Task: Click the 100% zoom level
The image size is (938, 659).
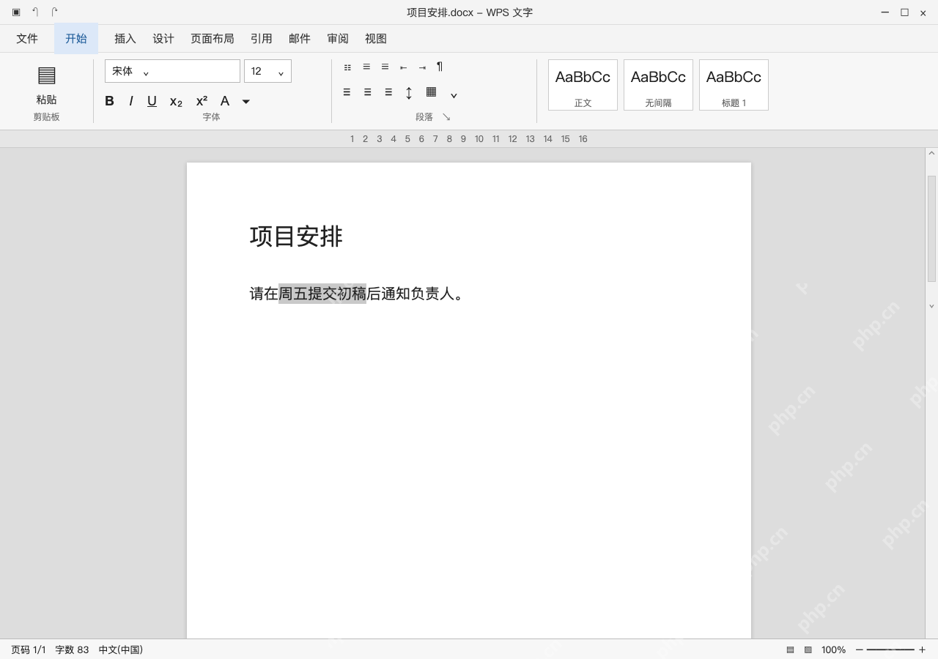Action: 833,649
